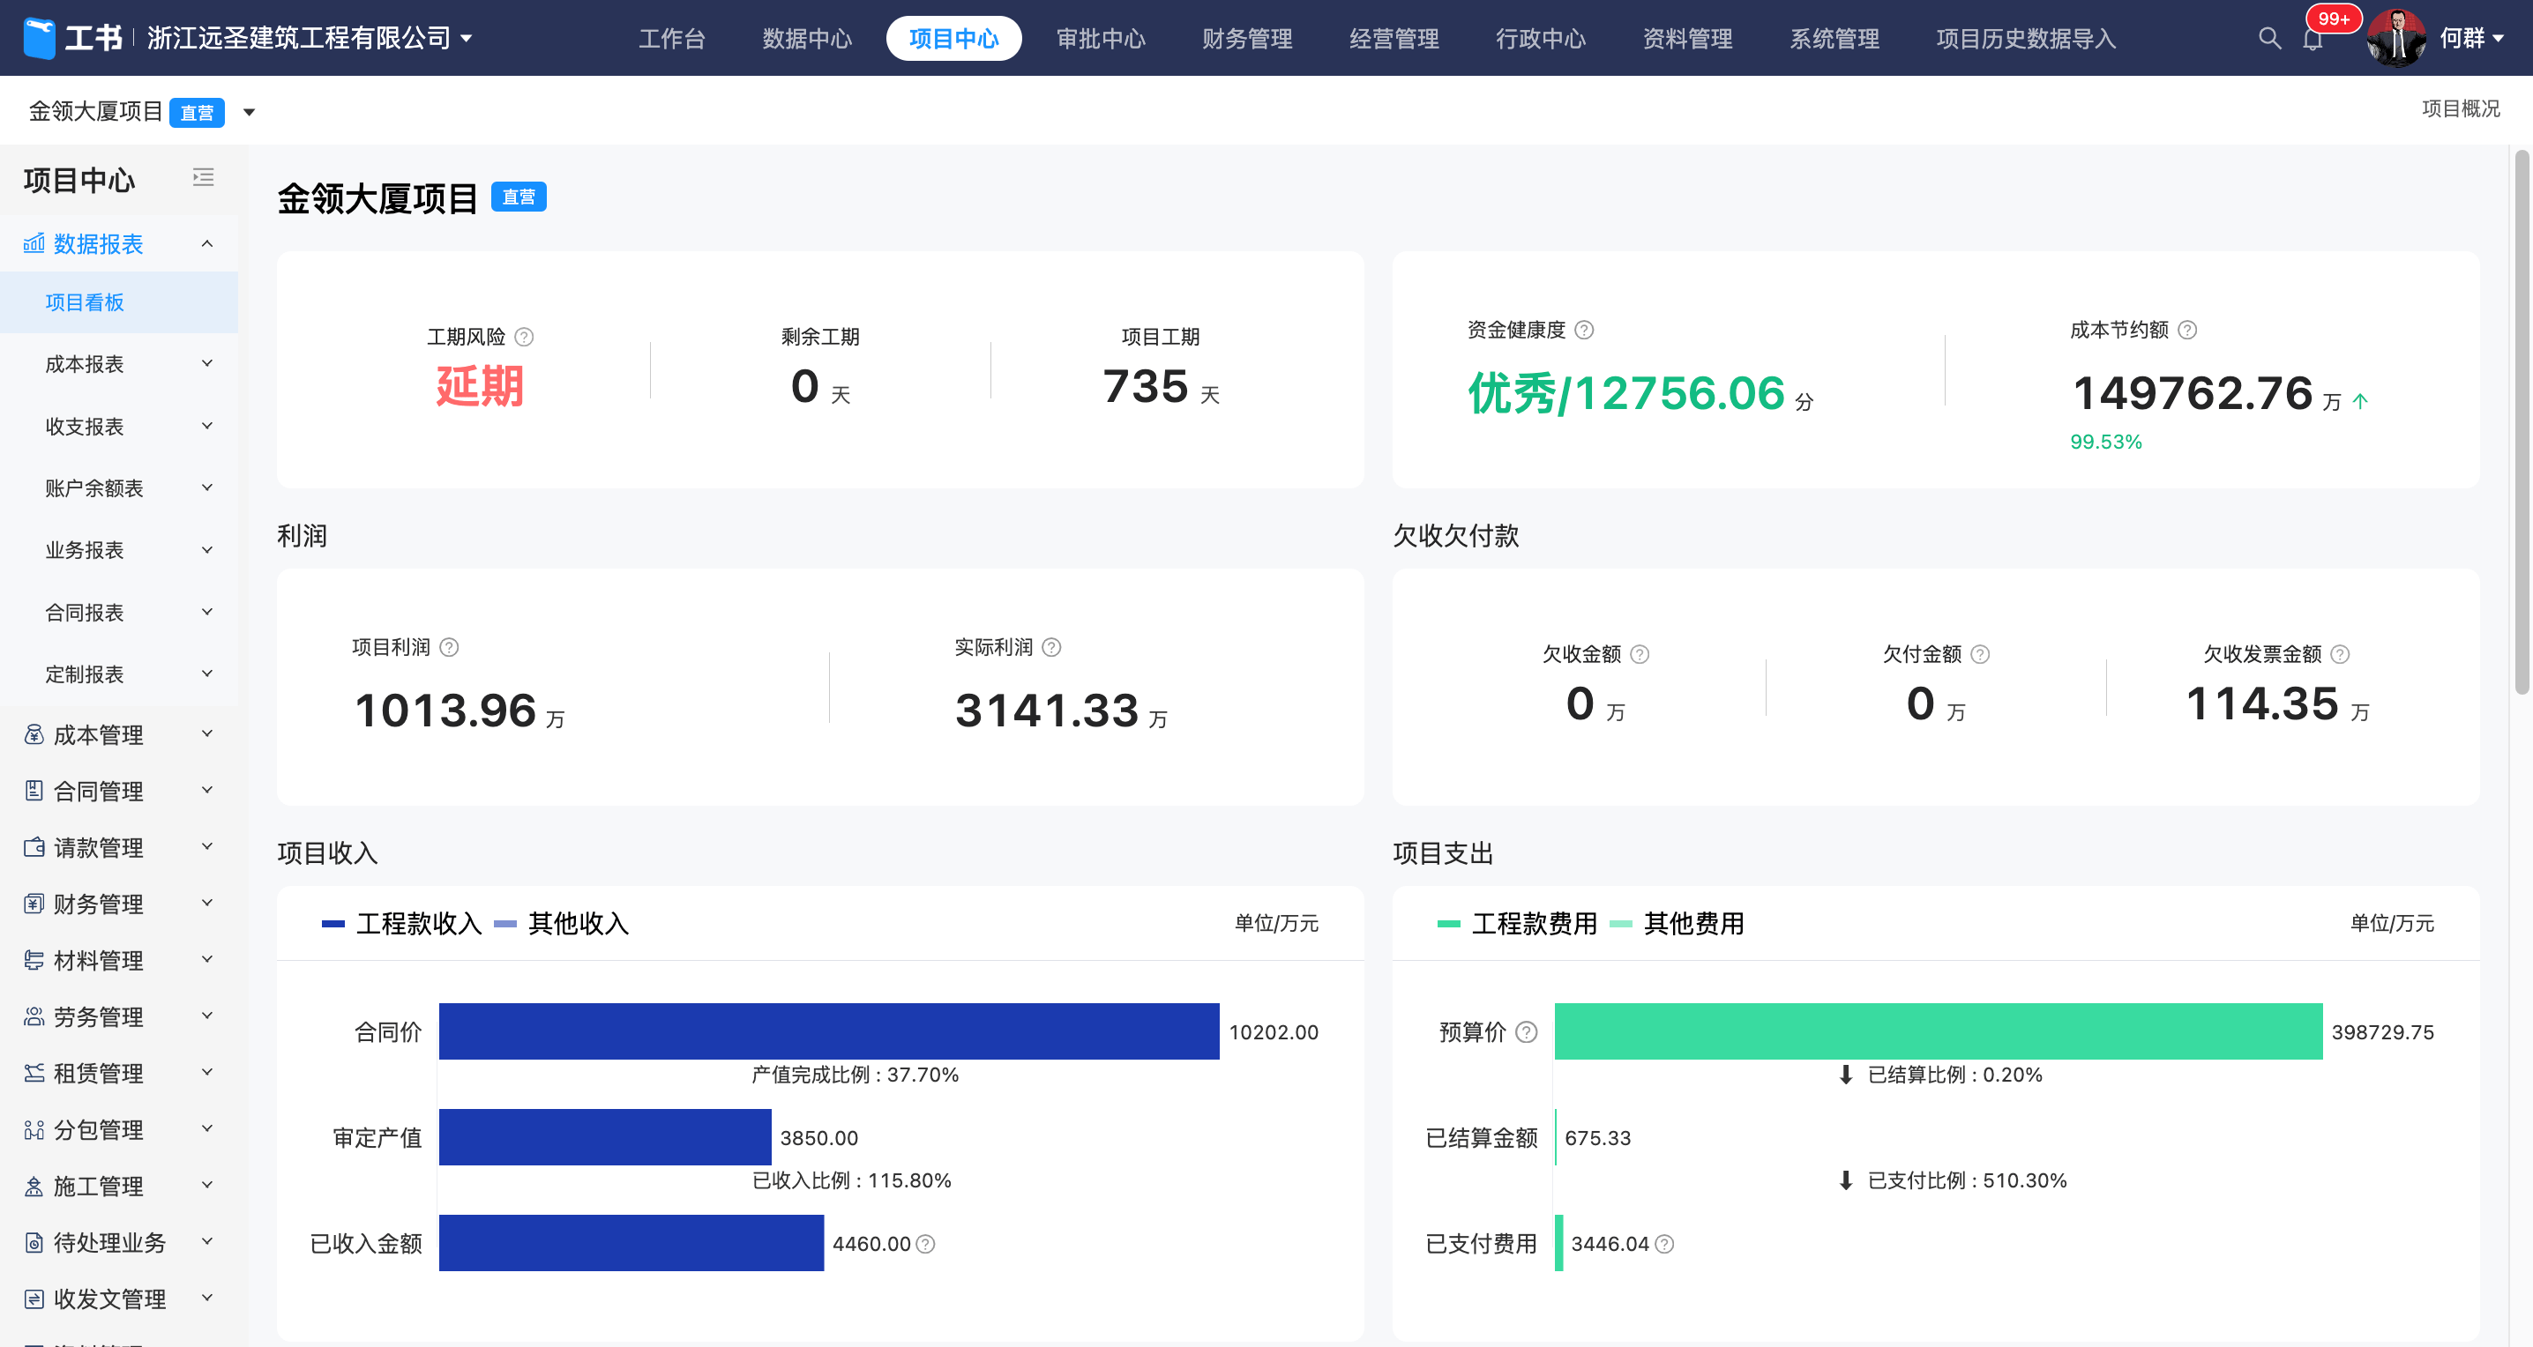Click the page vertical scrollbar
Screen dimensions: 2533x1347
pos(2522,422)
